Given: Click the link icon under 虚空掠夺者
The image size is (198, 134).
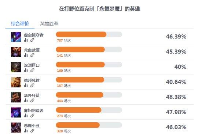Looking at the screenshot, I should 32,40.
